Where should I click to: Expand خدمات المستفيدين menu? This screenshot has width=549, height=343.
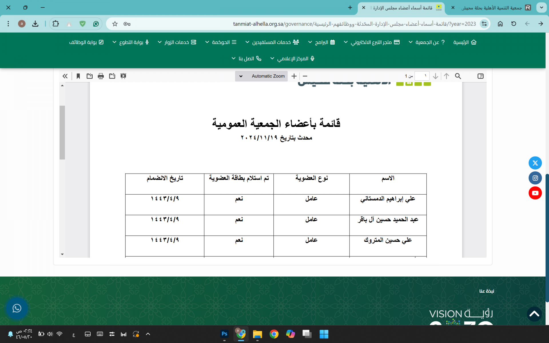coord(272,42)
